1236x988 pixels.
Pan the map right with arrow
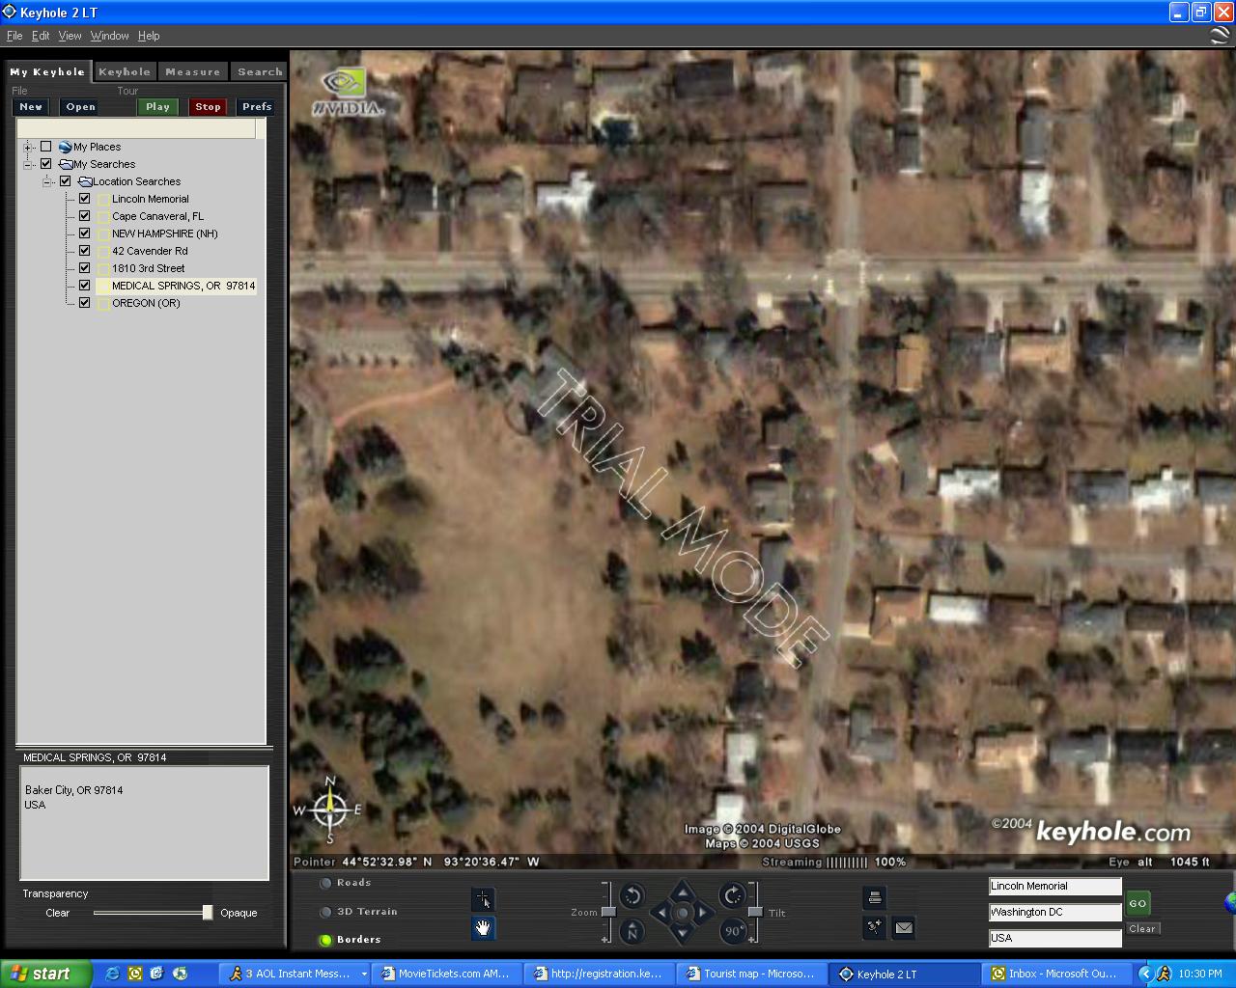(705, 912)
